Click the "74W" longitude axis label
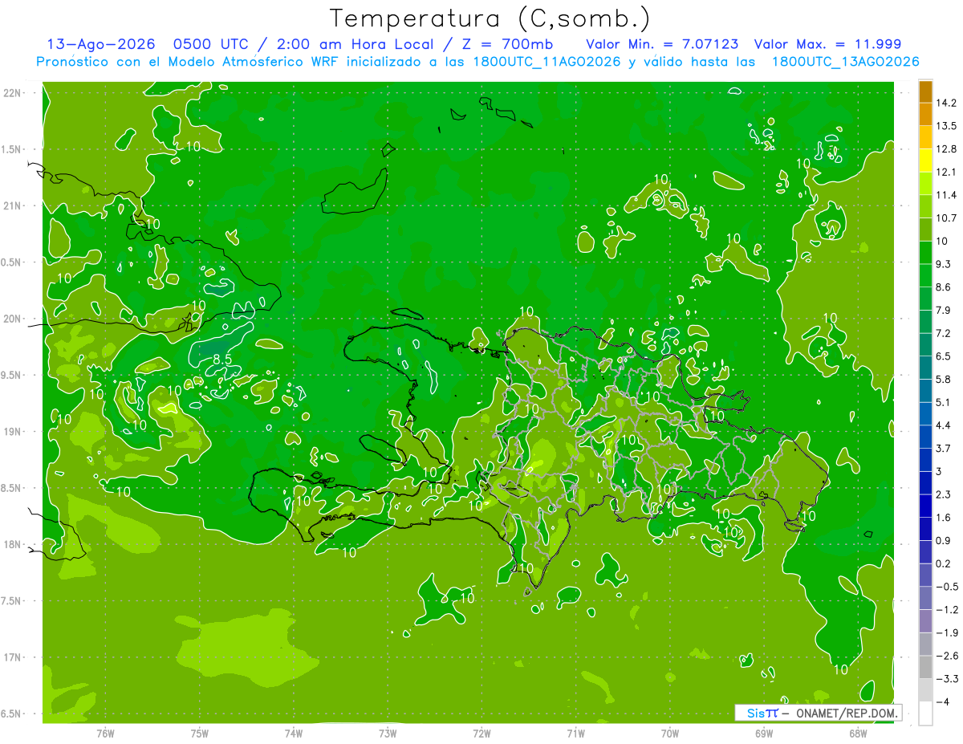The height and width of the screenshot is (744, 963). (x=294, y=733)
